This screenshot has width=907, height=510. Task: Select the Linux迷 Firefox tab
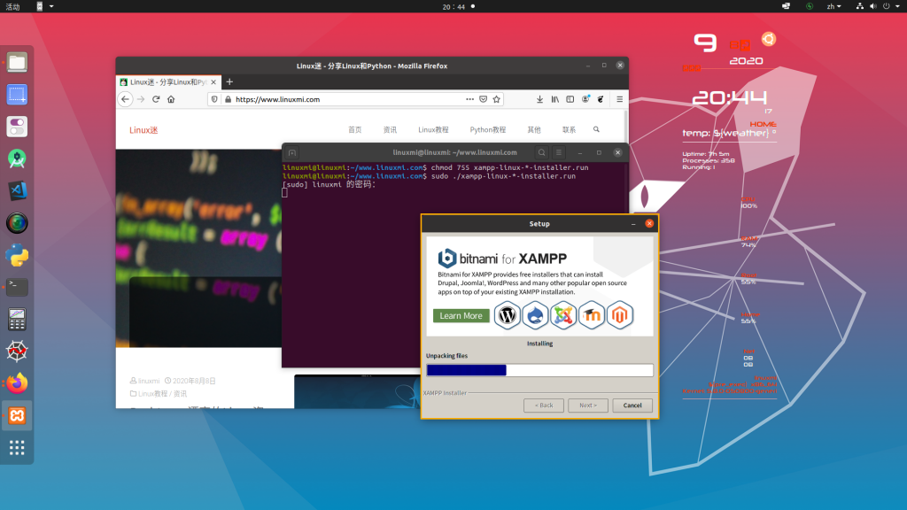(x=168, y=82)
